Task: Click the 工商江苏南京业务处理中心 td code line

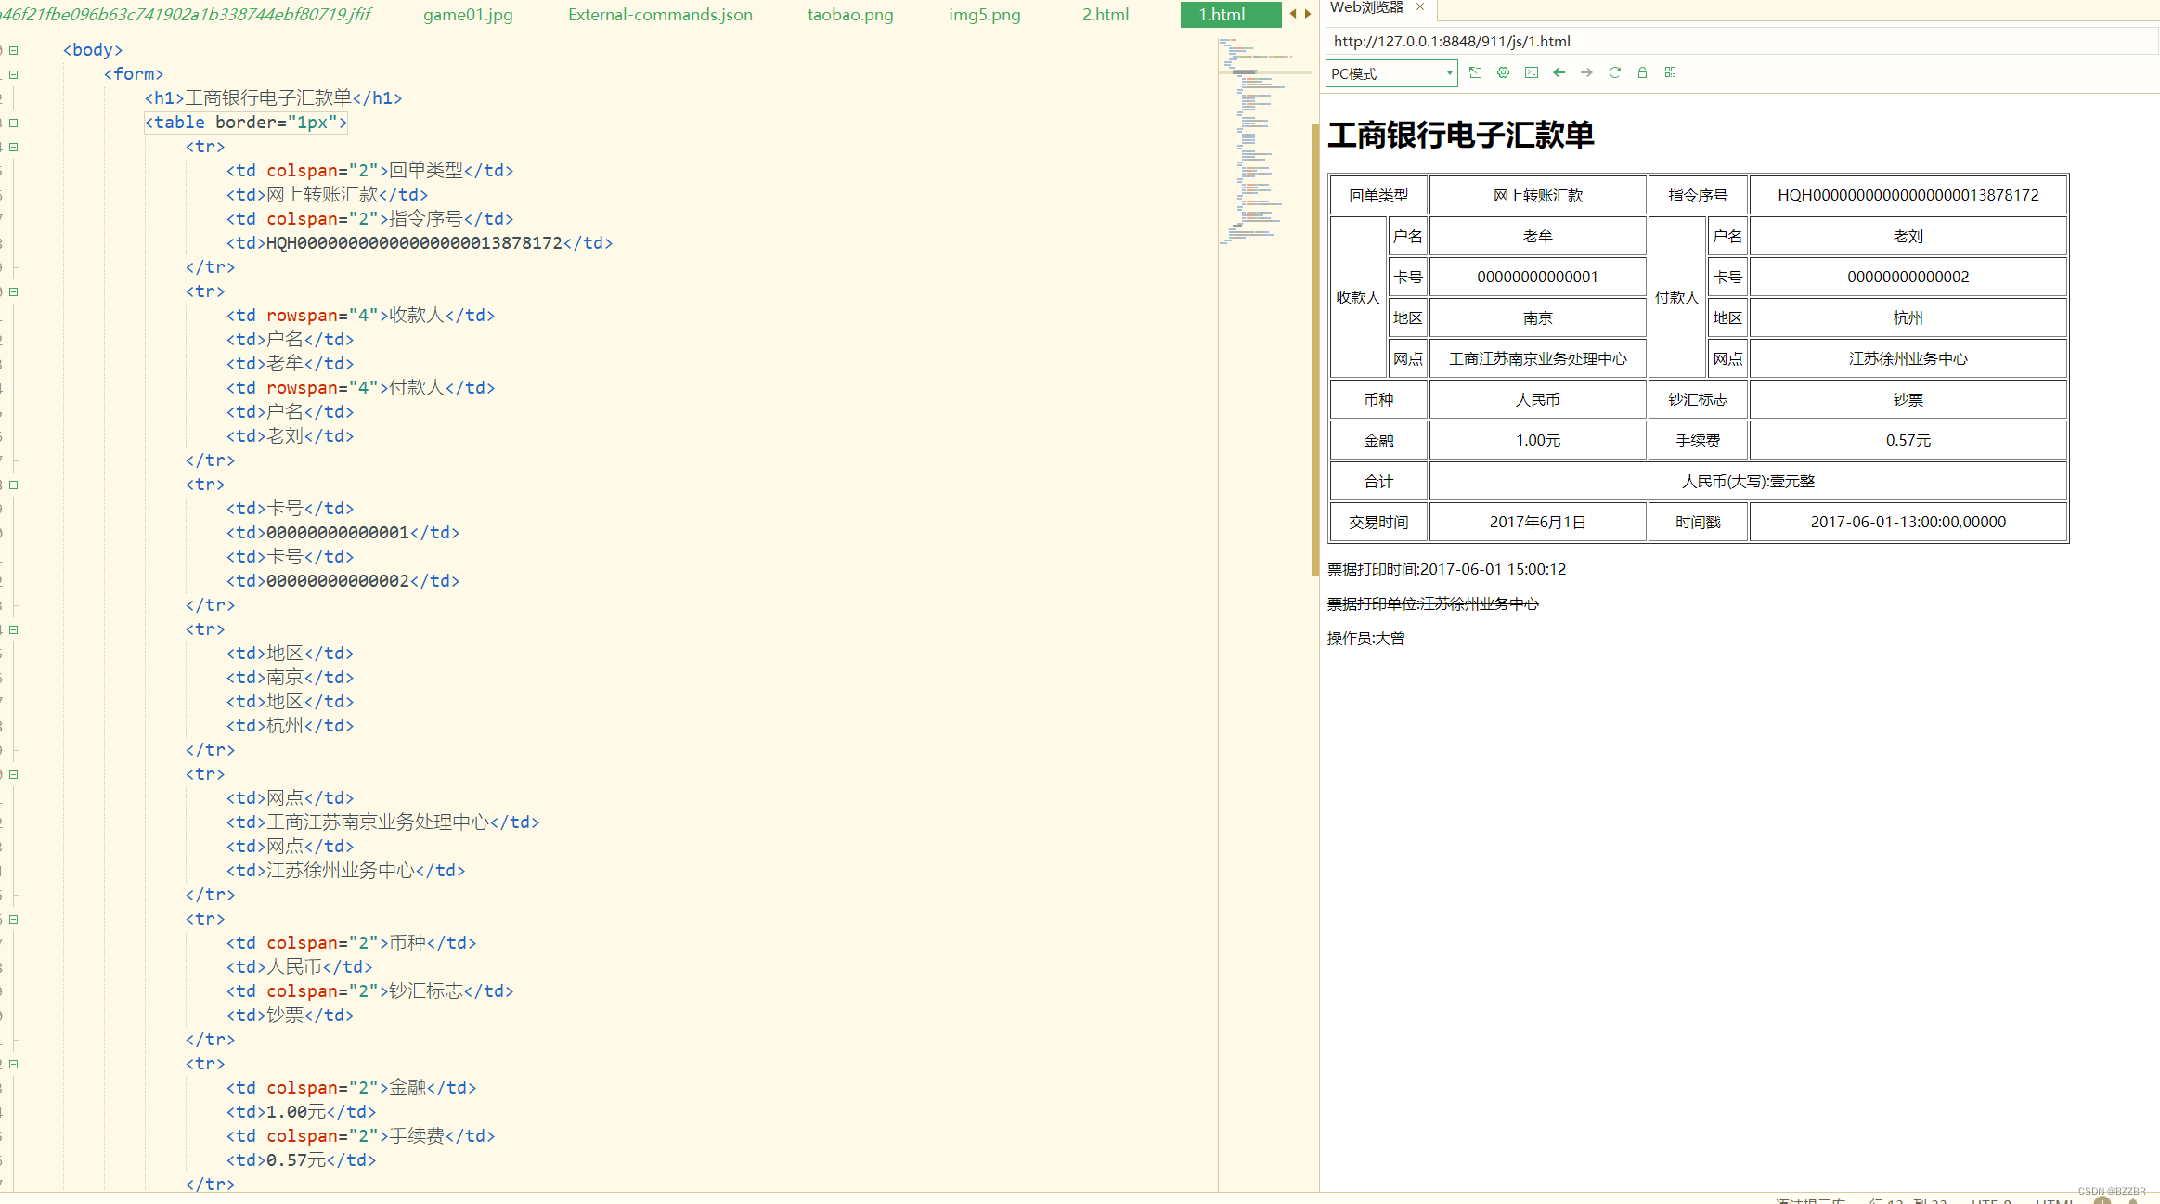Action: (x=382, y=822)
